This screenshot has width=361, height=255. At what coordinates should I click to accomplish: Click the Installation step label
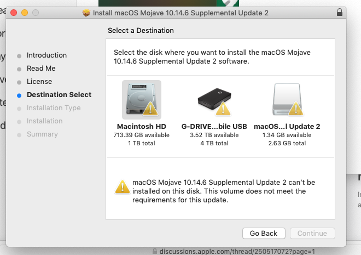[45, 121]
